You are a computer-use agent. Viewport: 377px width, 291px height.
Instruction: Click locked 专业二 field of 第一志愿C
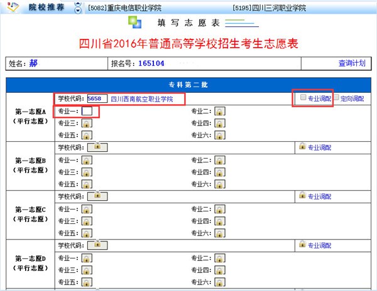(x=220, y=209)
